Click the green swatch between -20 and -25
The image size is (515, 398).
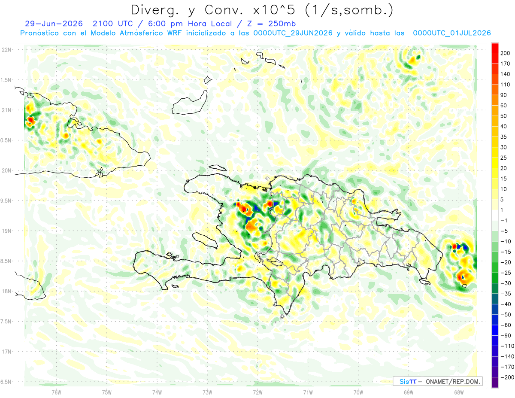coord(495,267)
